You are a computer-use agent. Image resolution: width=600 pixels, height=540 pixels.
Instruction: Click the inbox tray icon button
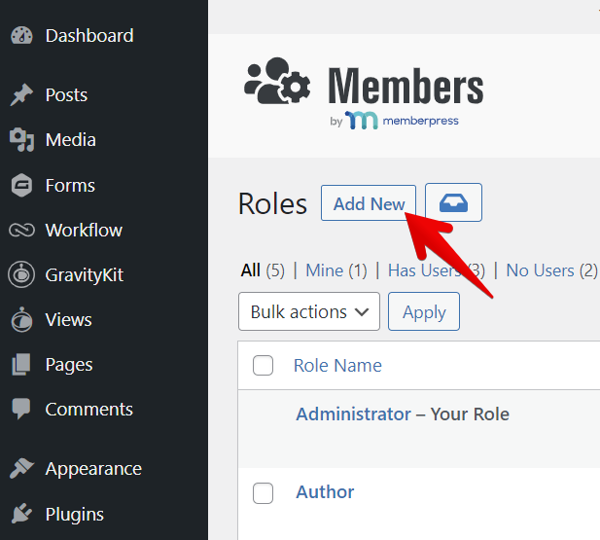(453, 203)
